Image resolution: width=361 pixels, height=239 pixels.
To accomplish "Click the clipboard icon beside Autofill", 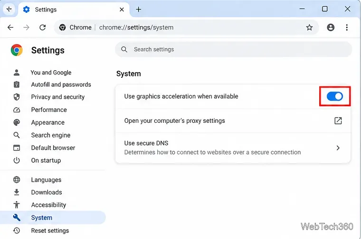I will pos(17,84).
